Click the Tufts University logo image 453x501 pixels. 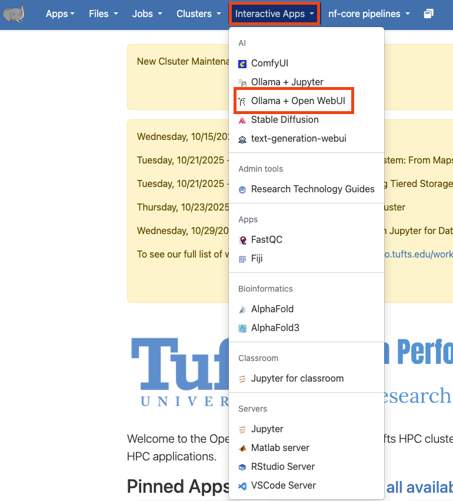click(180, 372)
